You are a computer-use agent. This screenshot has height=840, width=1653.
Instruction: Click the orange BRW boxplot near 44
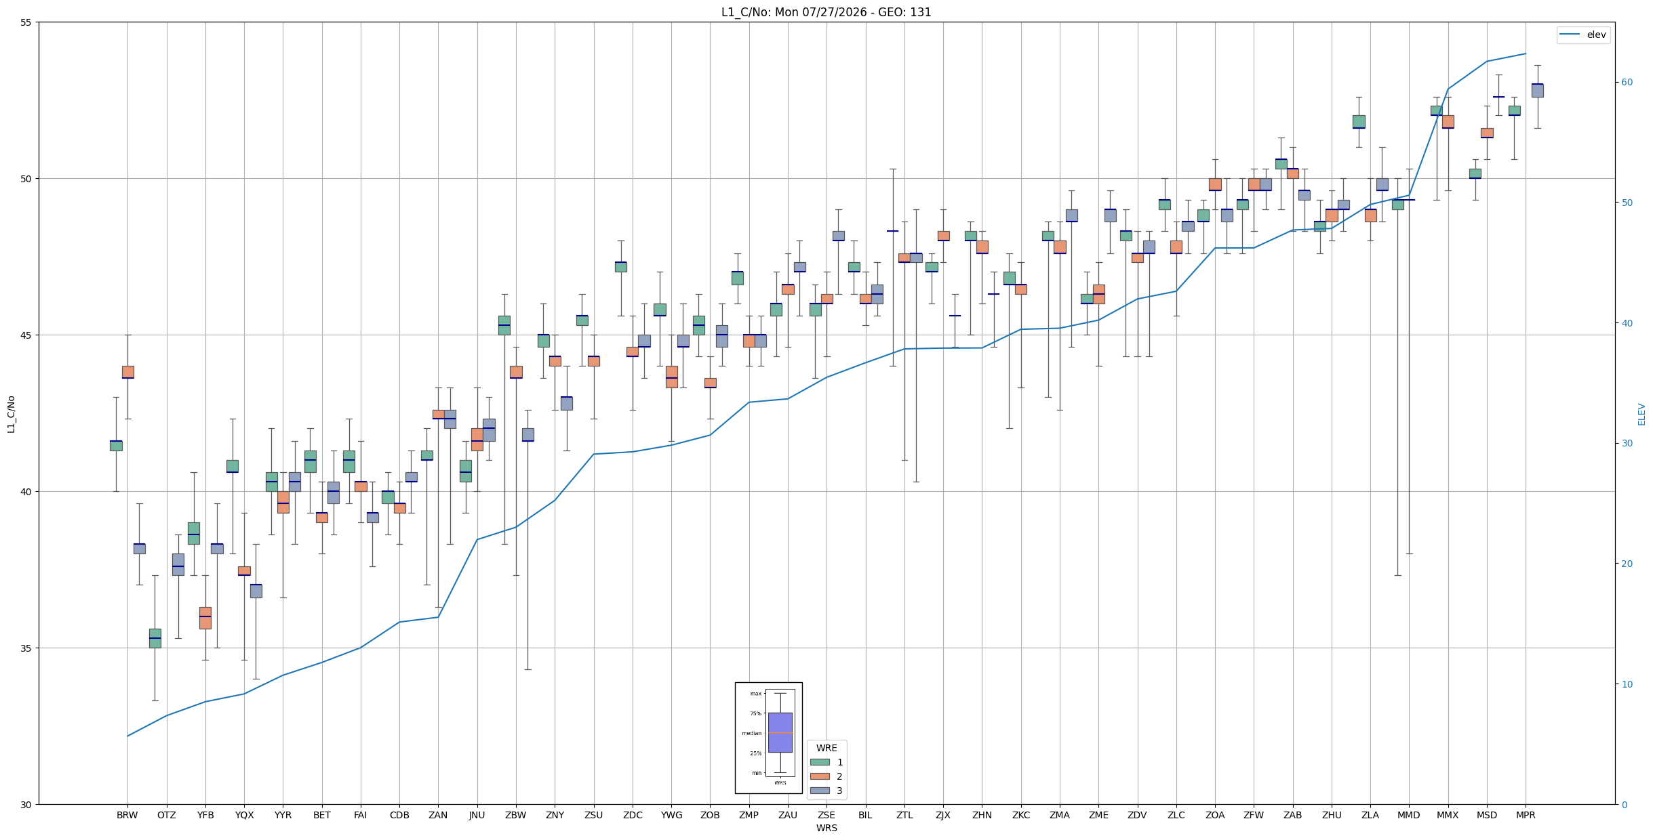(x=128, y=372)
